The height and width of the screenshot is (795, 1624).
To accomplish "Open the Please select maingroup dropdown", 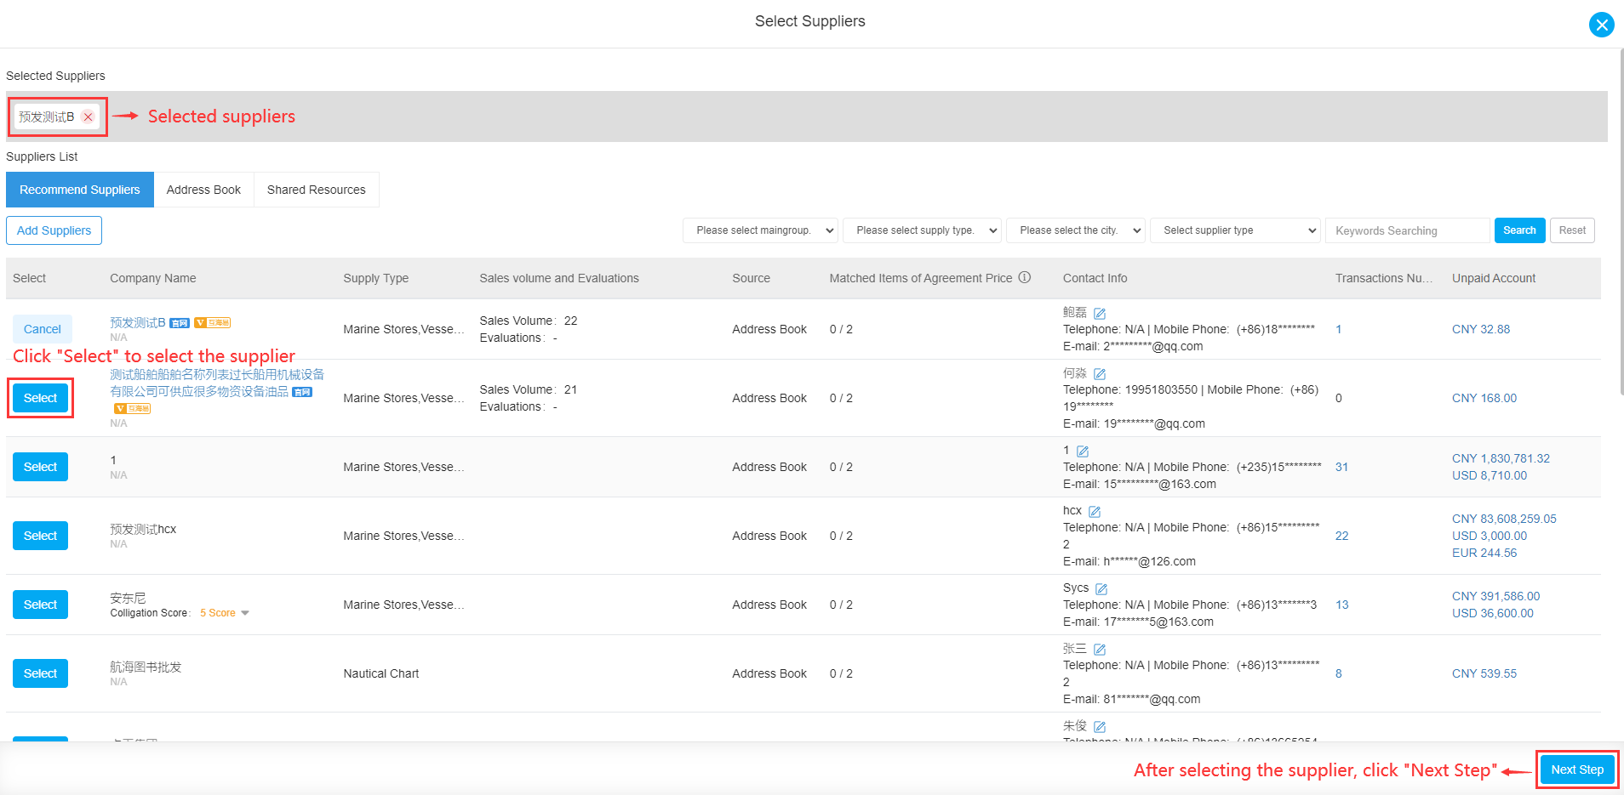I will pyautogui.click(x=761, y=230).
